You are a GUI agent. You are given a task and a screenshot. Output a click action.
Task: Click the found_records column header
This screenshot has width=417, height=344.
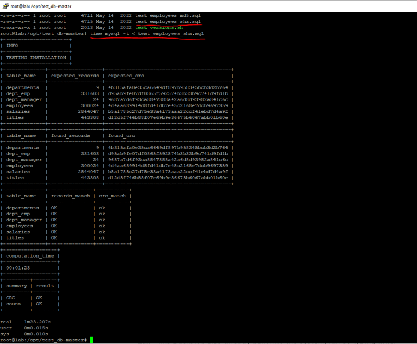(70, 136)
